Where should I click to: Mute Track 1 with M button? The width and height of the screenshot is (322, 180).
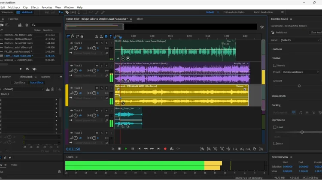click(97, 43)
